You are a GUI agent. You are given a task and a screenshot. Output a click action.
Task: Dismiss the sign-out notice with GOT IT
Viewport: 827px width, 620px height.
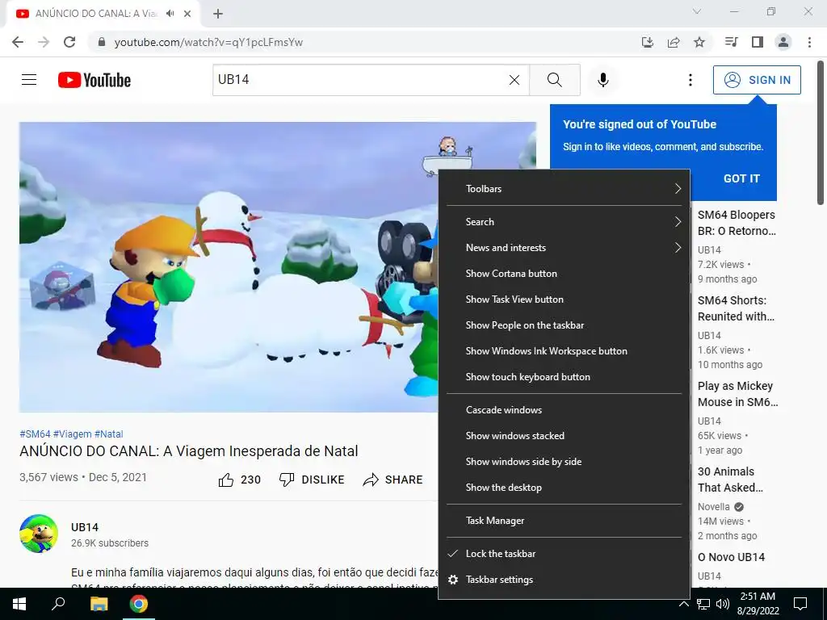pyautogui.click(x=741, y=178)
